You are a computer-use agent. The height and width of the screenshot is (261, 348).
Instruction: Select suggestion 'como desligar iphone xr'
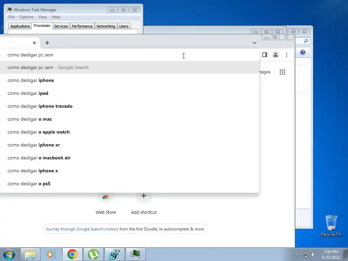pos(129,145)
